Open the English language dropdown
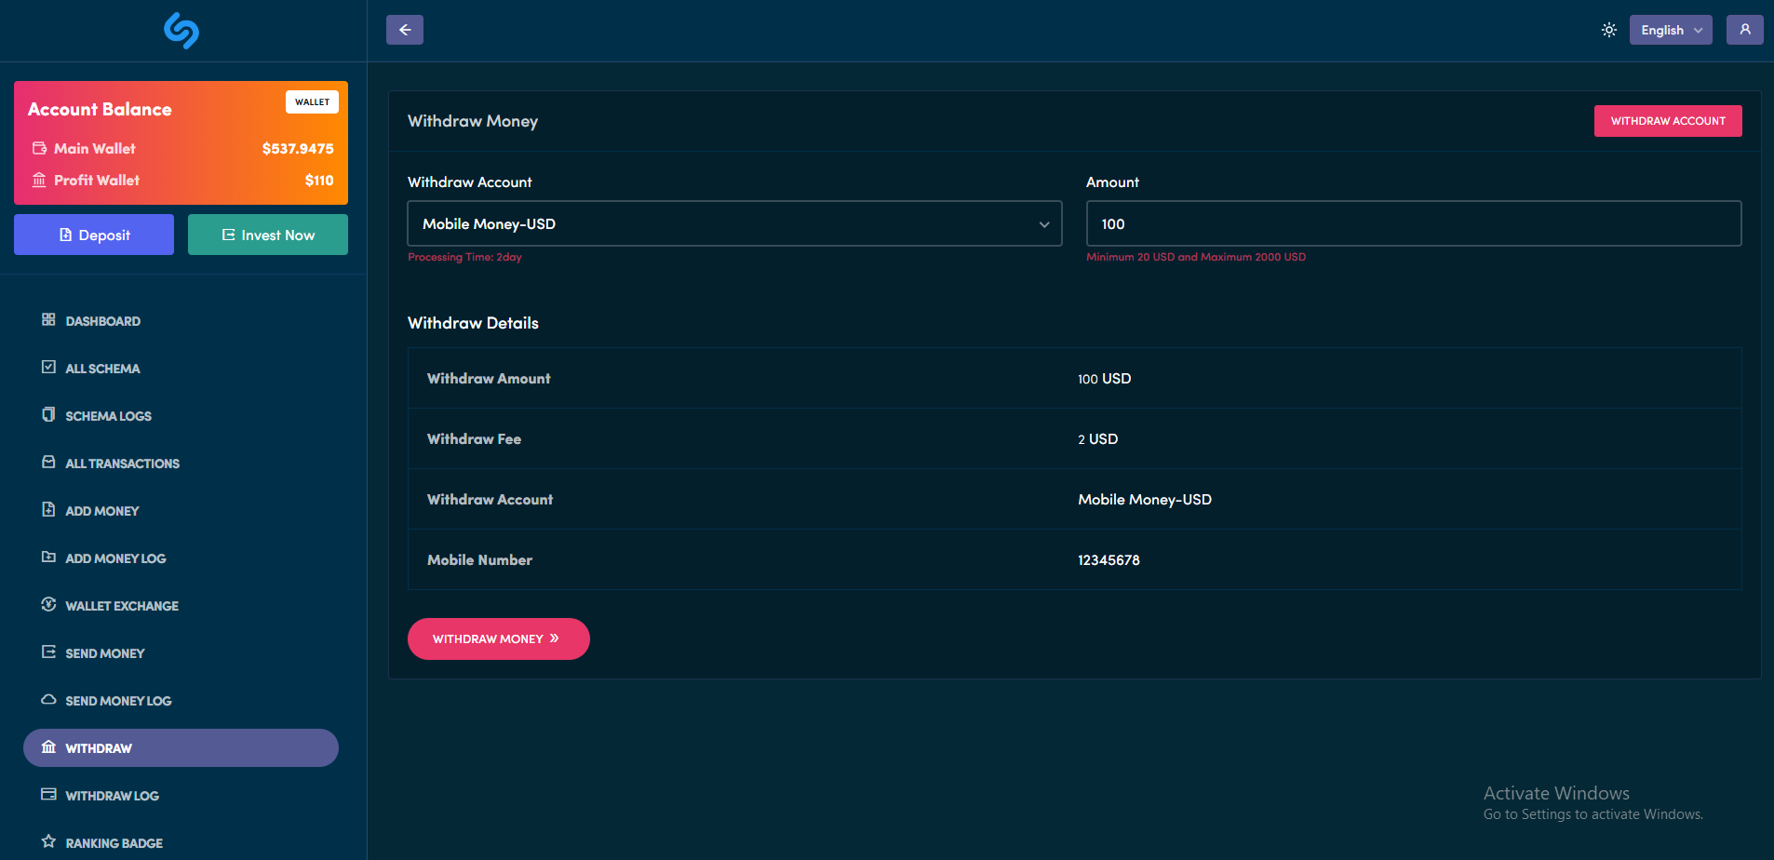 tap(1670, 30)
